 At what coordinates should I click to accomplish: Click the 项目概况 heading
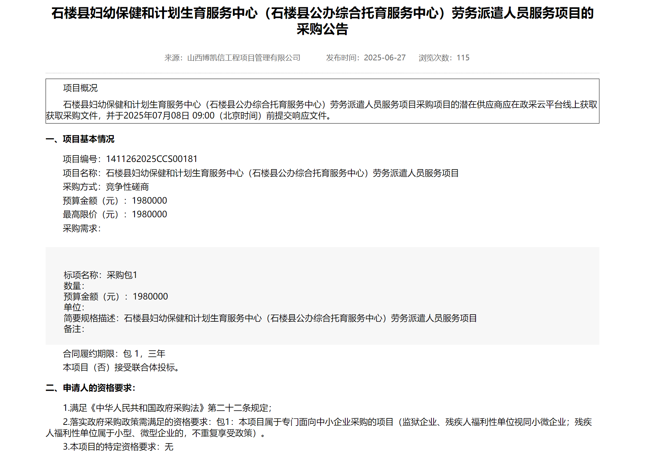tap(80, 88)
